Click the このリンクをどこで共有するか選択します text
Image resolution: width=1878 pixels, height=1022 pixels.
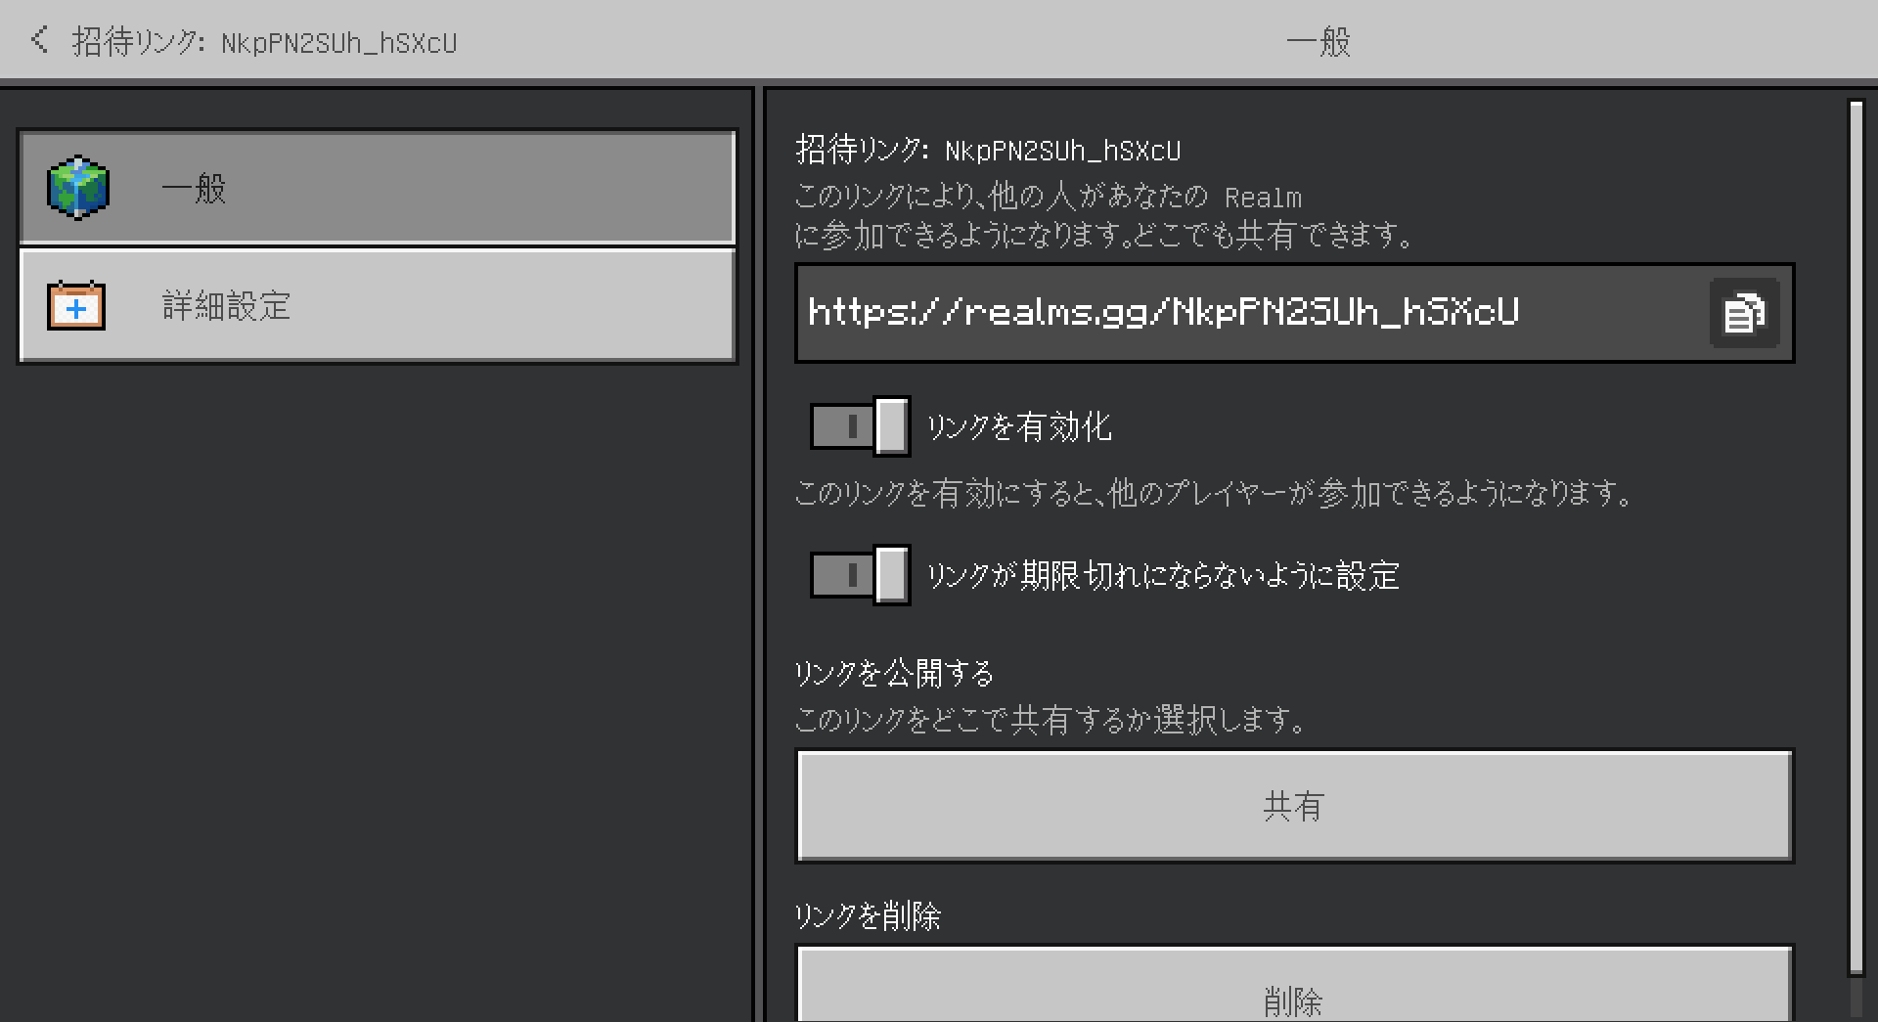(1051, 720)
